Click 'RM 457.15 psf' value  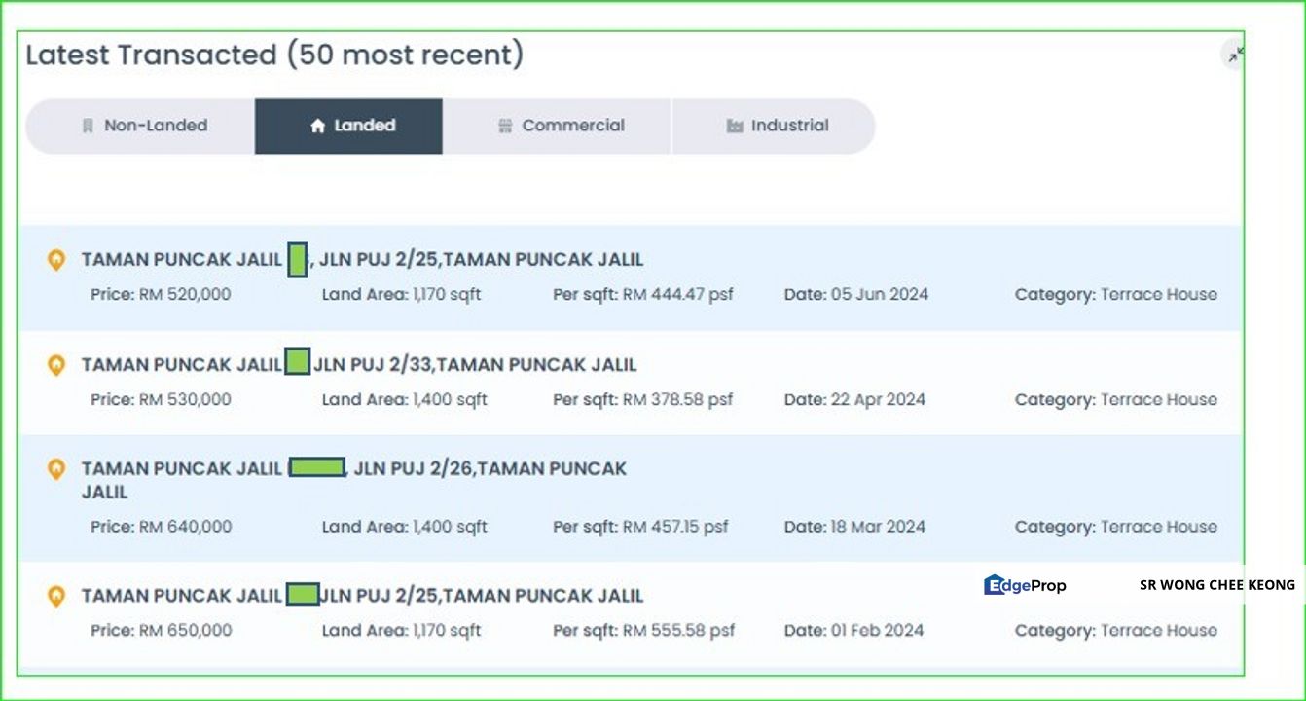point(675,527)
